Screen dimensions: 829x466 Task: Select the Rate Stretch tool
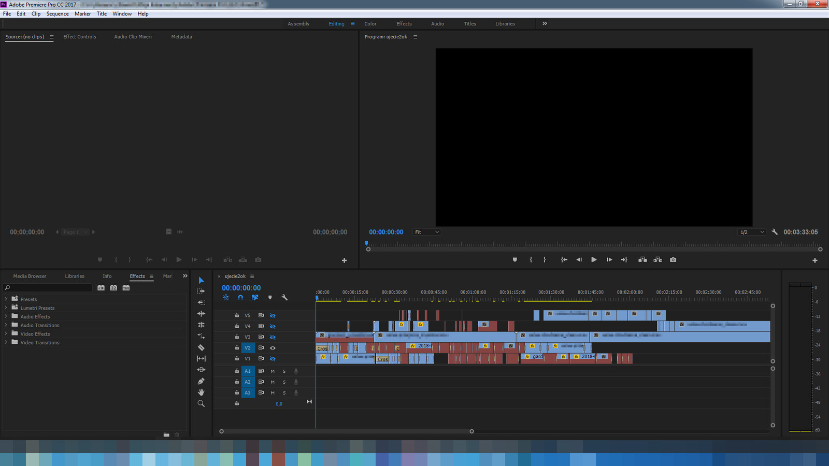pyautogui.click(x=201, y=336)
